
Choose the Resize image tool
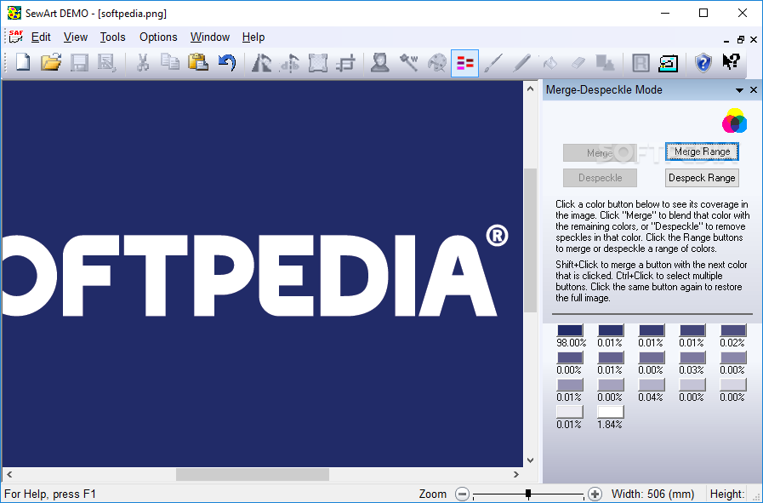pos(318,63)
